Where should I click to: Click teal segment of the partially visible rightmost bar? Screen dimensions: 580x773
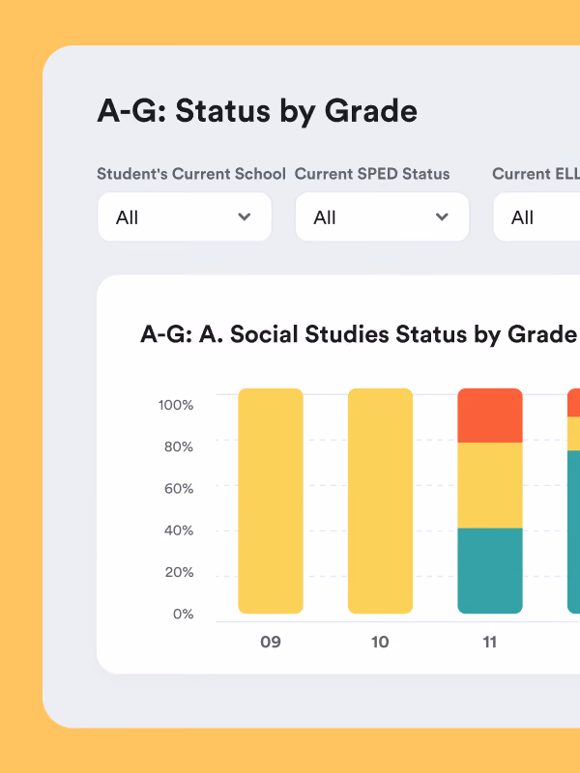point(574,532)
